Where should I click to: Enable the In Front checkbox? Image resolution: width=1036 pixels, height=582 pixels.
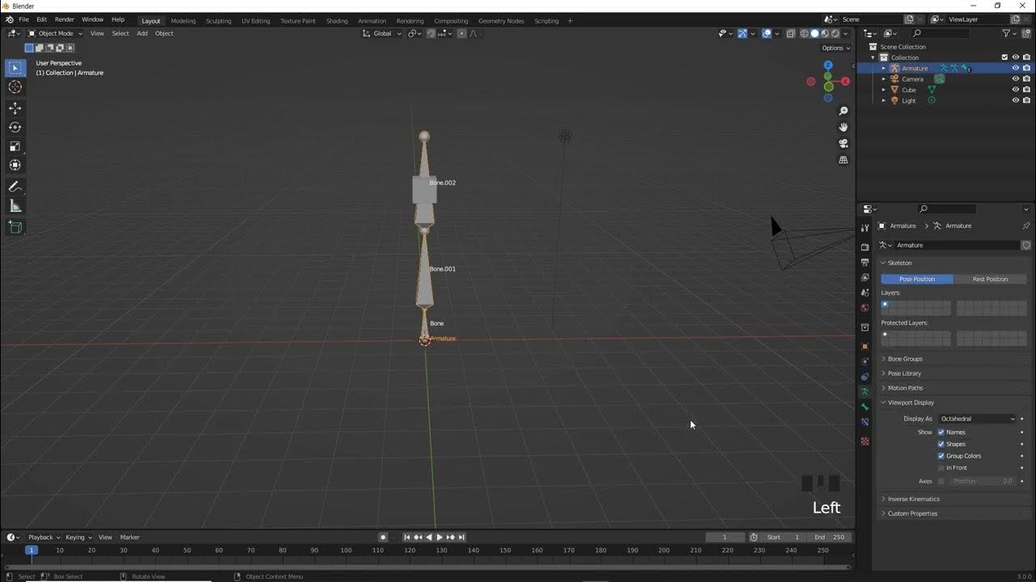[941, 468]
